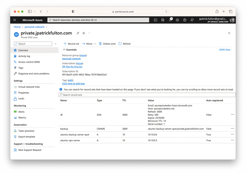Click here to add tags link

pyautogui.click(x=73, y=83)
